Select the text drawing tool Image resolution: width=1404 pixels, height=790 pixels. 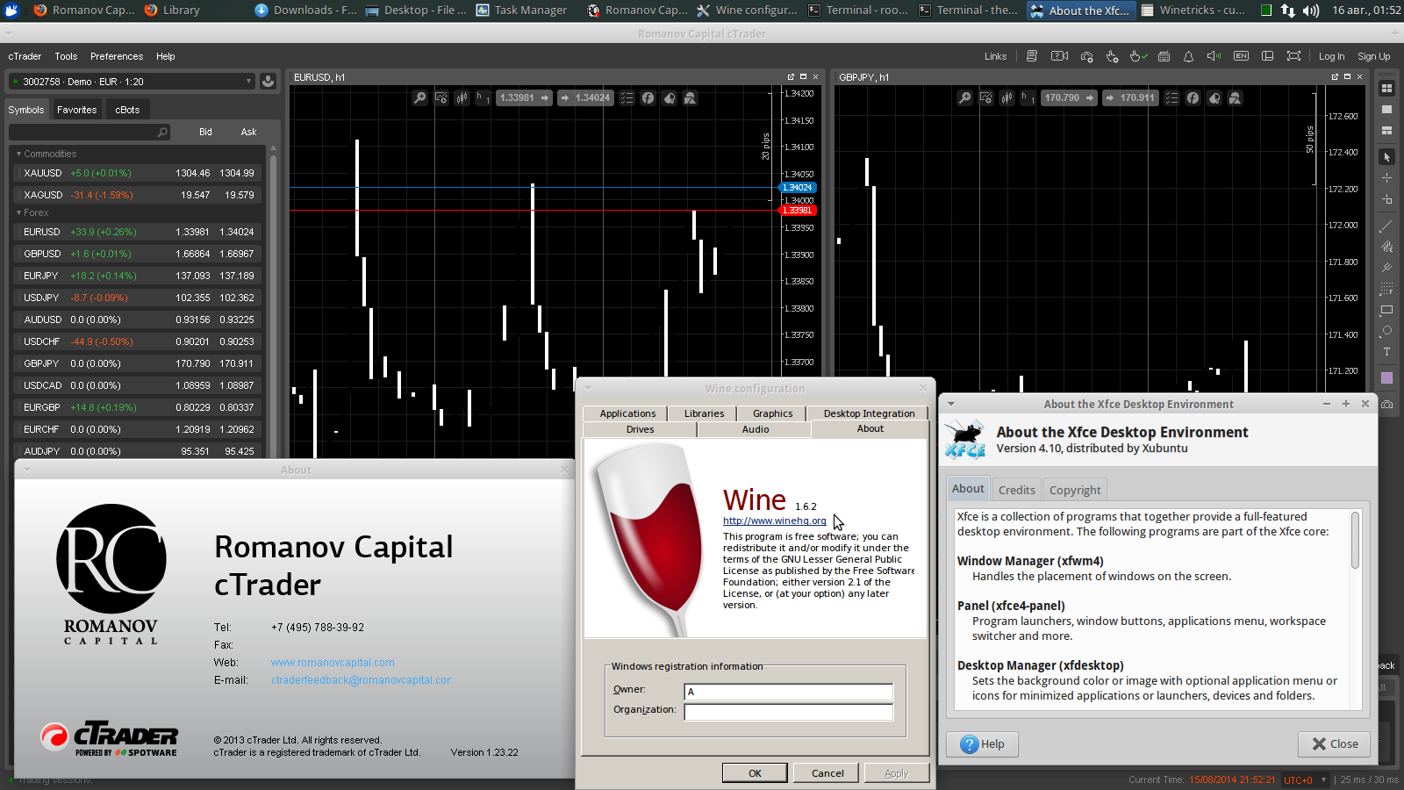(1386, 352)
